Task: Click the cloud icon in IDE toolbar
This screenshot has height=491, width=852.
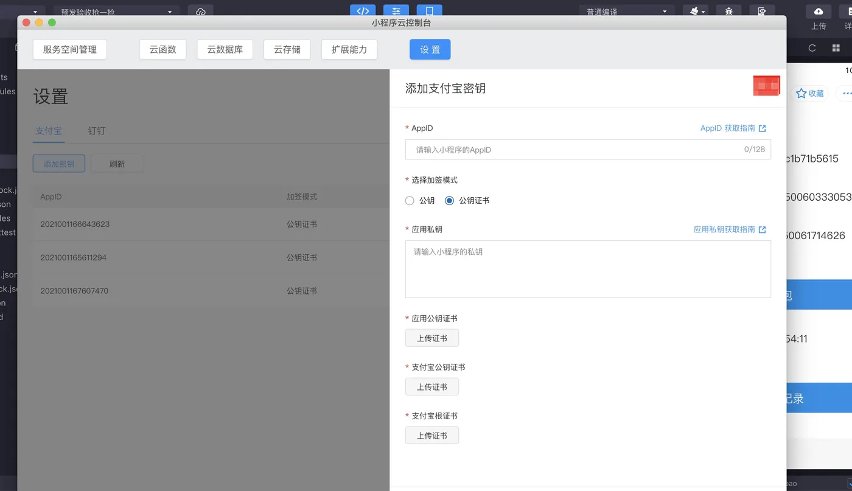Action: [x=201, y=11]
